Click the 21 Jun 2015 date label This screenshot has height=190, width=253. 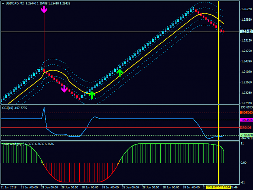point(9,187)
